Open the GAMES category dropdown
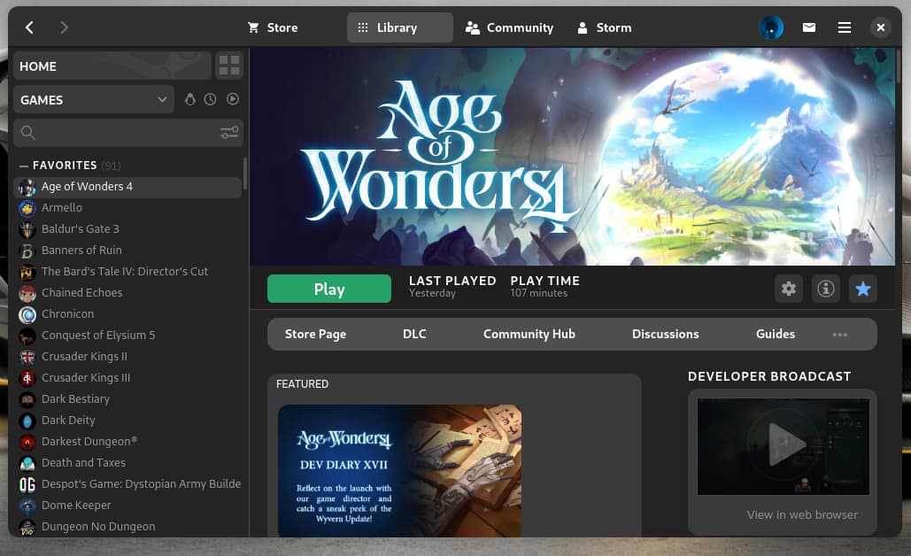 pos(94,99)
